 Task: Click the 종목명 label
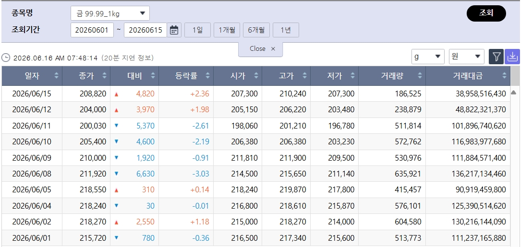click(23, 13)
